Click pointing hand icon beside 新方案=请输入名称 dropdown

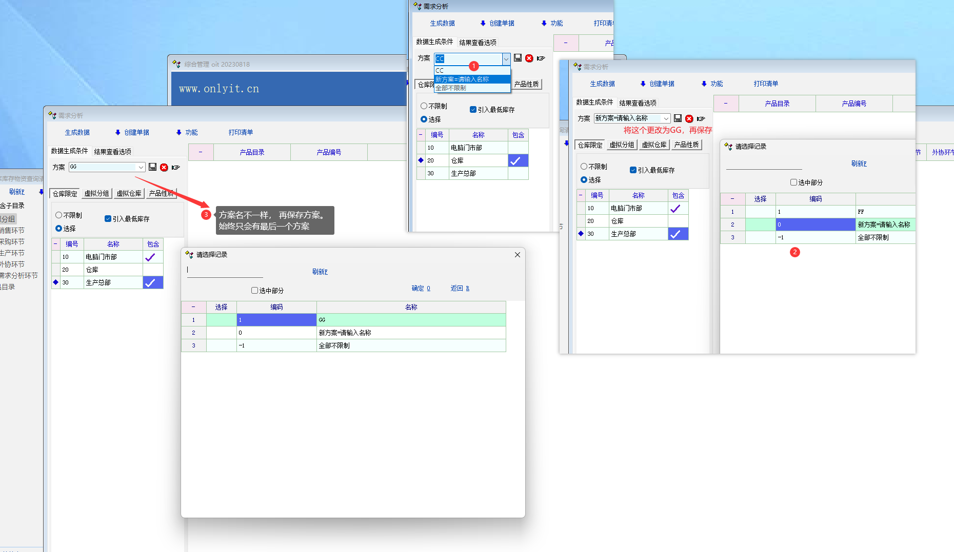coord(701,118)
